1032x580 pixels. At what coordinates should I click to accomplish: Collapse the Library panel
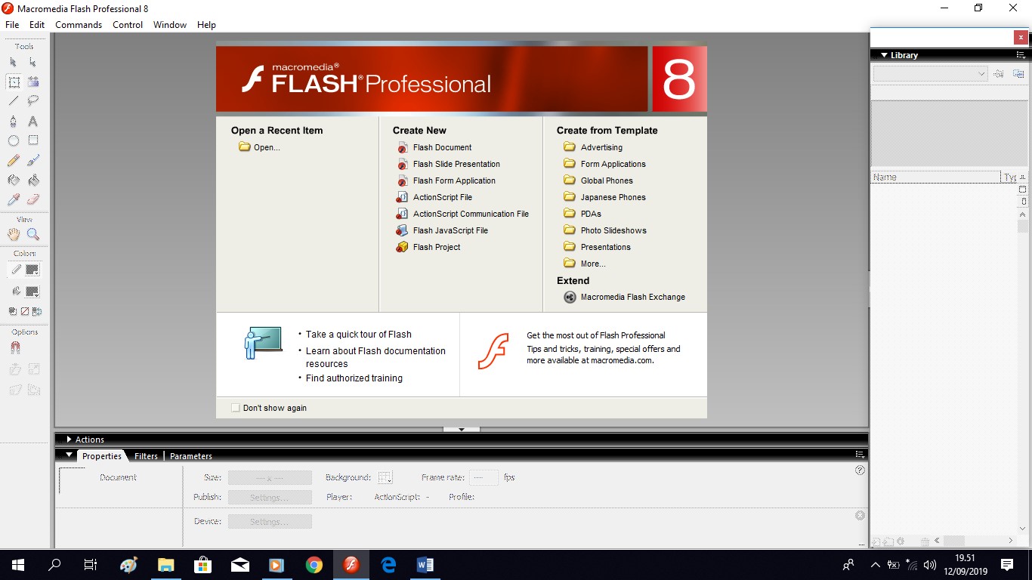882,55
